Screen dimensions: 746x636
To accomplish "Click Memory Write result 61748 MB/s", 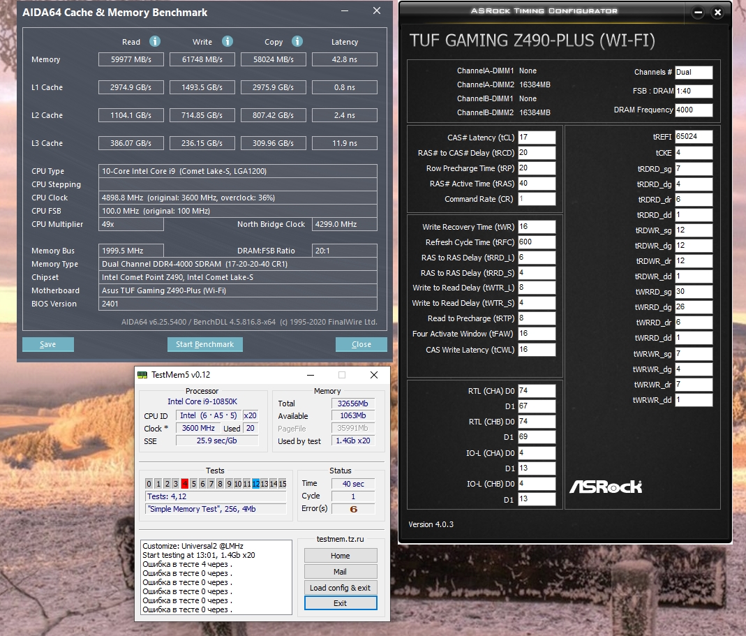I will (202, 59).
